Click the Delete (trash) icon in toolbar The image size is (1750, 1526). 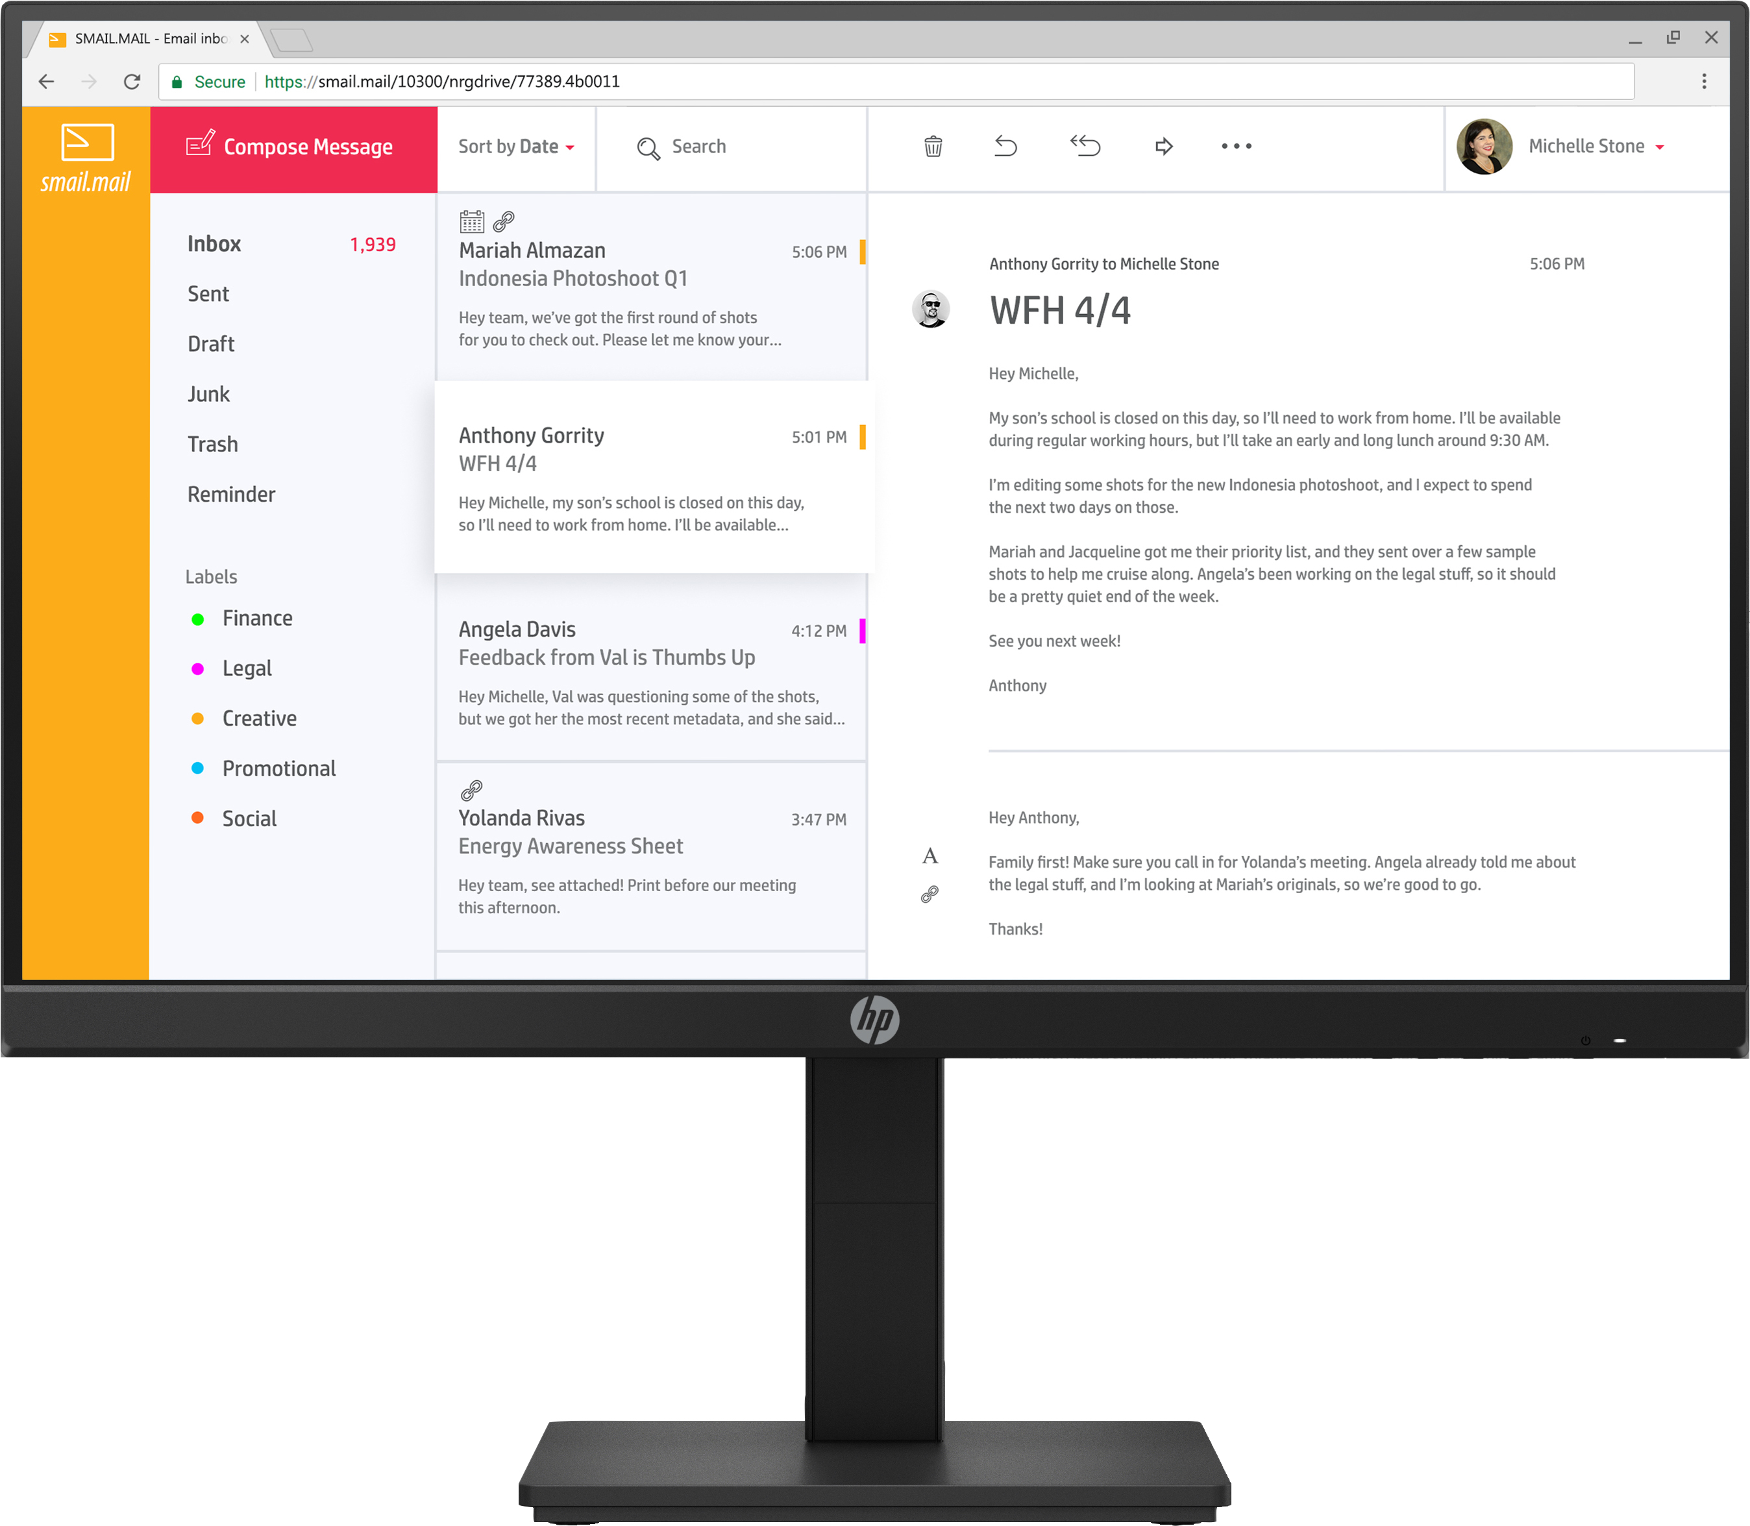[x=931, y=146]
